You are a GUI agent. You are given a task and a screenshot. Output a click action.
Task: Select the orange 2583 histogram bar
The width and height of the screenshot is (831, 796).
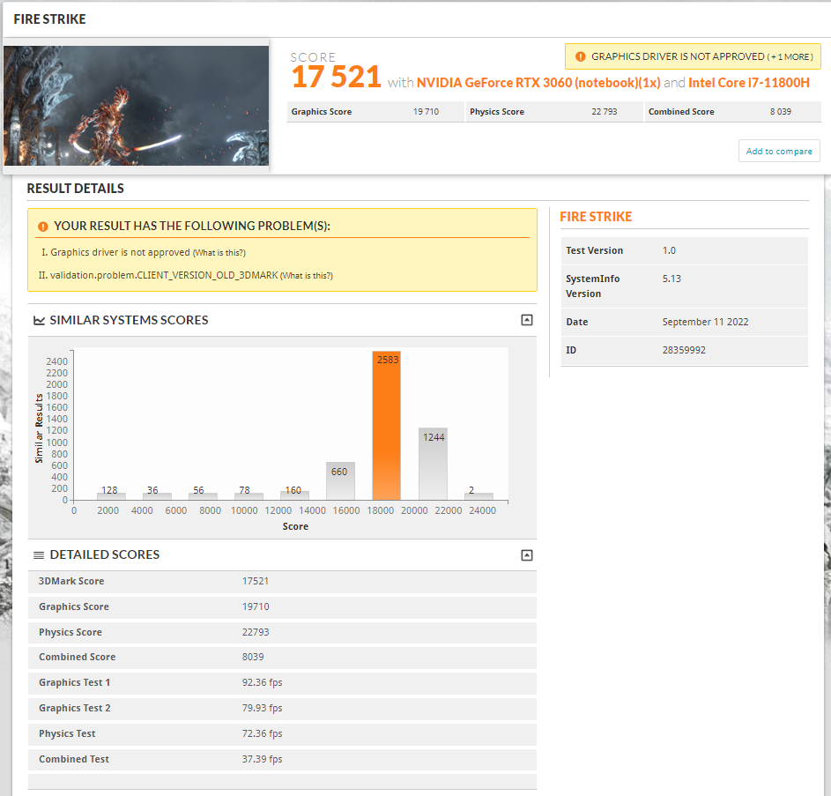click(386, 425)
